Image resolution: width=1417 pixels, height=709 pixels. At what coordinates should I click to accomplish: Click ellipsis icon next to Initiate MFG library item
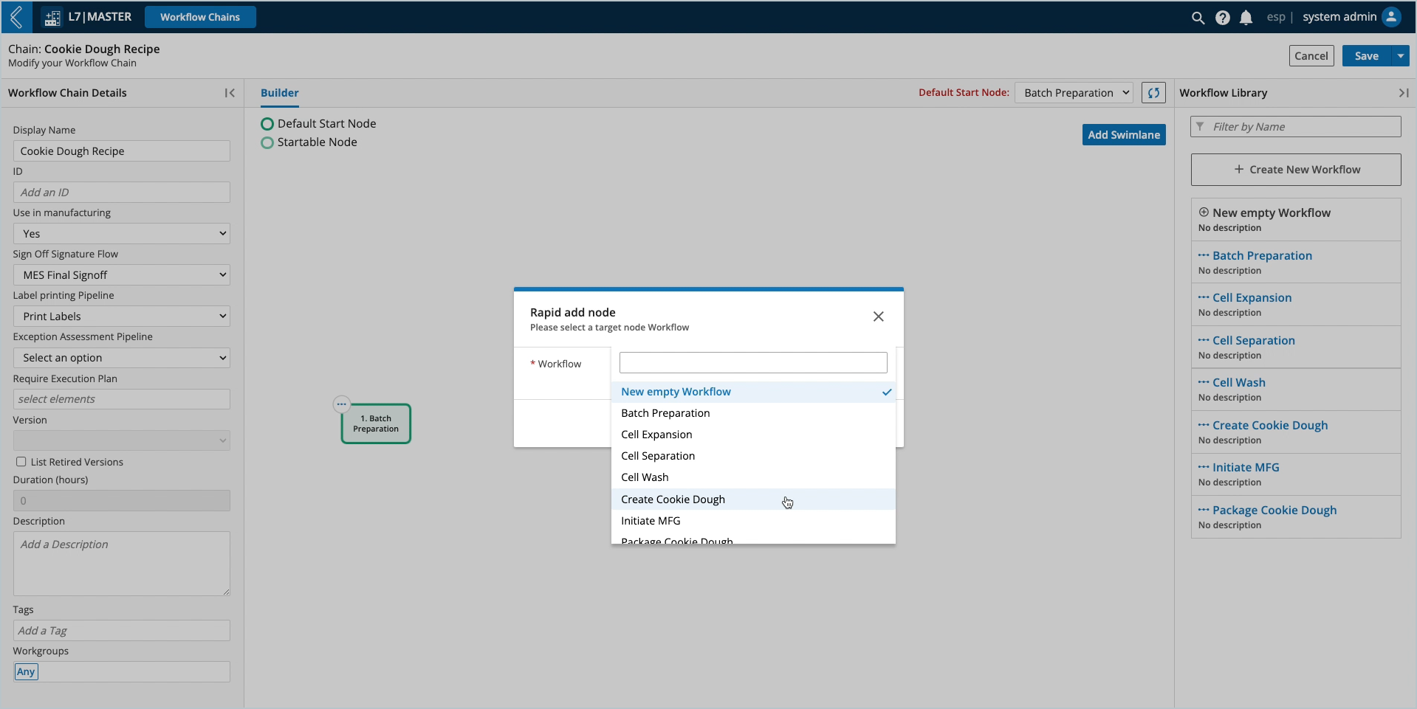coord(1204,467)
